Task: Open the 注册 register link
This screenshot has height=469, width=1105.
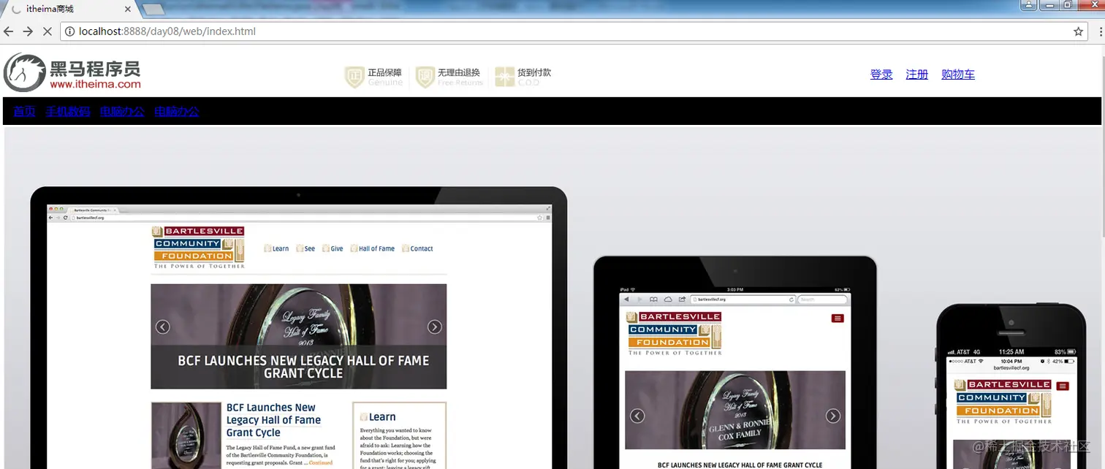Action: coord(917,75)
